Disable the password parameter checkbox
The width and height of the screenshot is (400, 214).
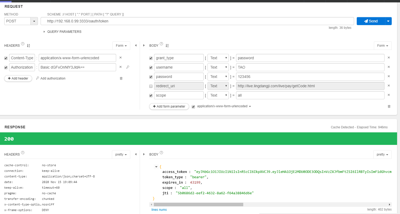point(151,77)
